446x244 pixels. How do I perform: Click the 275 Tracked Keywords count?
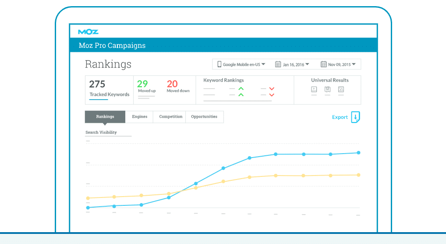click(97, 84)
